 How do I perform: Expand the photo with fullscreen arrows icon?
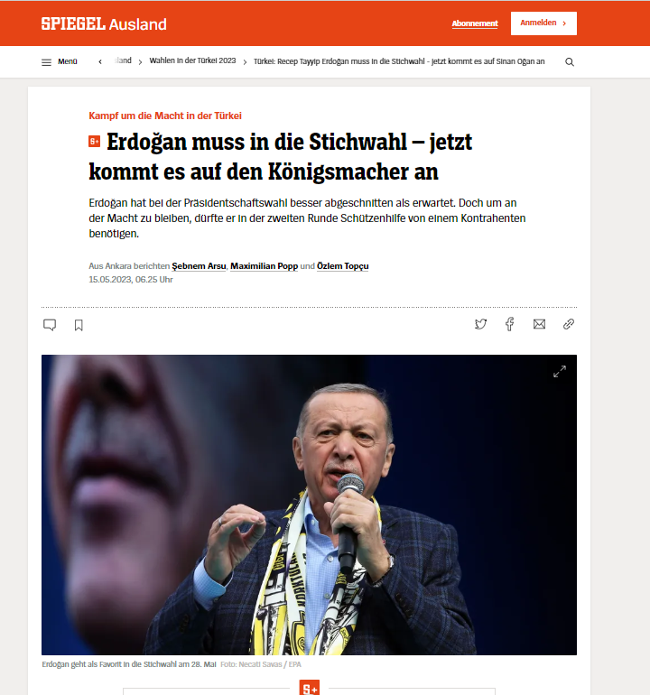[x=560, y=372]
